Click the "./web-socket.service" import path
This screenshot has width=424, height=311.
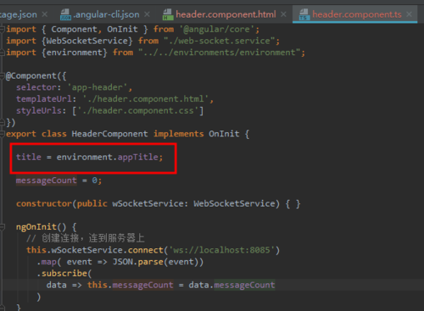pyautogui.click(x=220, y=41)
